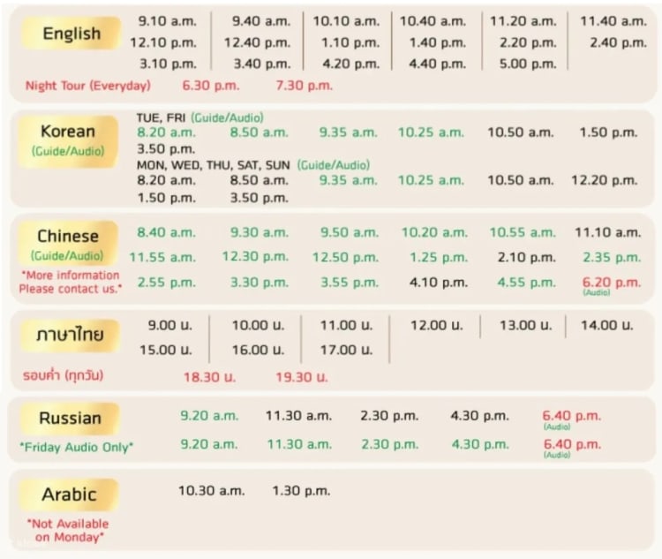Choose the Chinese 6.20 p.m. audio slot

coord(611,283)
